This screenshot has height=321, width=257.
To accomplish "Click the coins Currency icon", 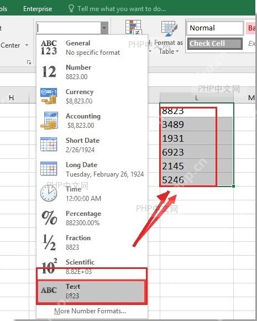I will 49,96.
